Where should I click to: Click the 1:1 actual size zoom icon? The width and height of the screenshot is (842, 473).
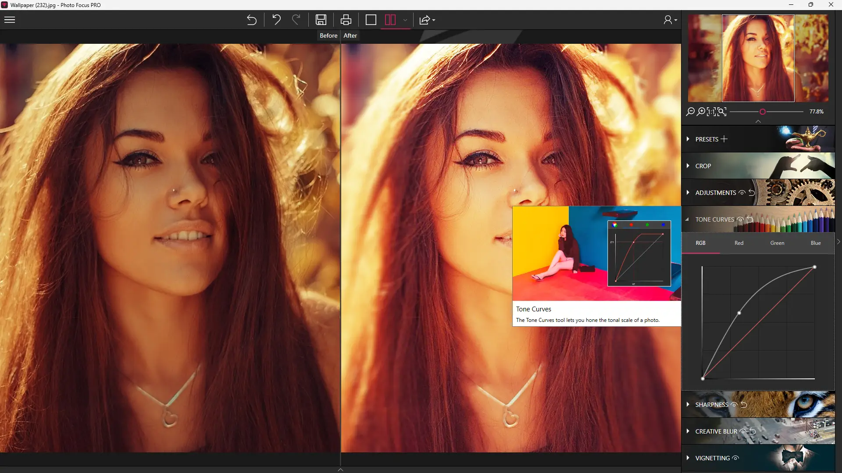pos(711,112)
